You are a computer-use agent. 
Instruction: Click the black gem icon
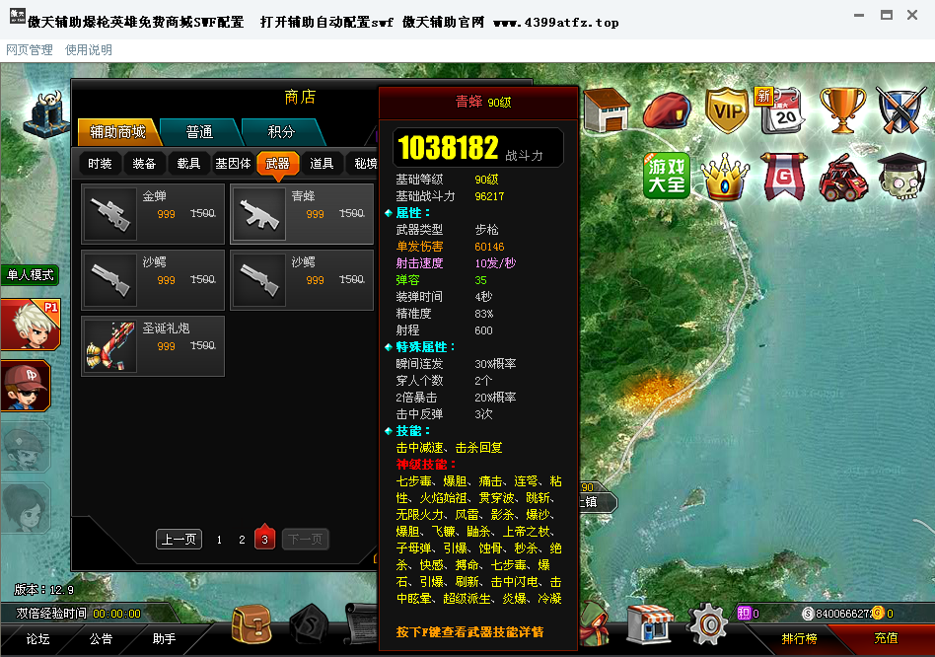pyautogui.click(x=309, y=624)
